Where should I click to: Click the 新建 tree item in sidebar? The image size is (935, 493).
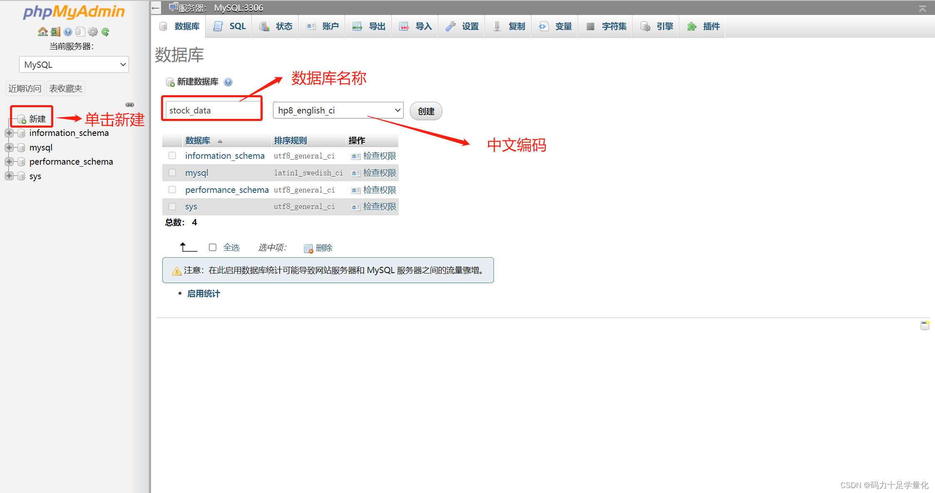click(37, 119)
